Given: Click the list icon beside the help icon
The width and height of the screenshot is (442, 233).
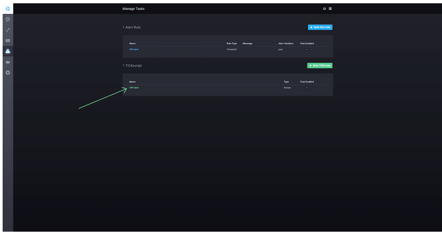Looking at the screenshot, I should [x=330, y=9].
